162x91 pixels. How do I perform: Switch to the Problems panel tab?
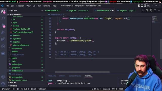pos(52,76)
